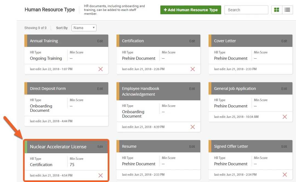Click Certification HR type under Nuclear license
296x182 pixels.
coord(41,165)
